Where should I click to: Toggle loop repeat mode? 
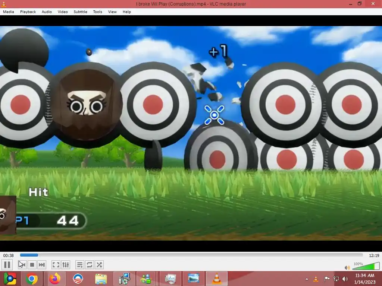(x=90, y=265)
